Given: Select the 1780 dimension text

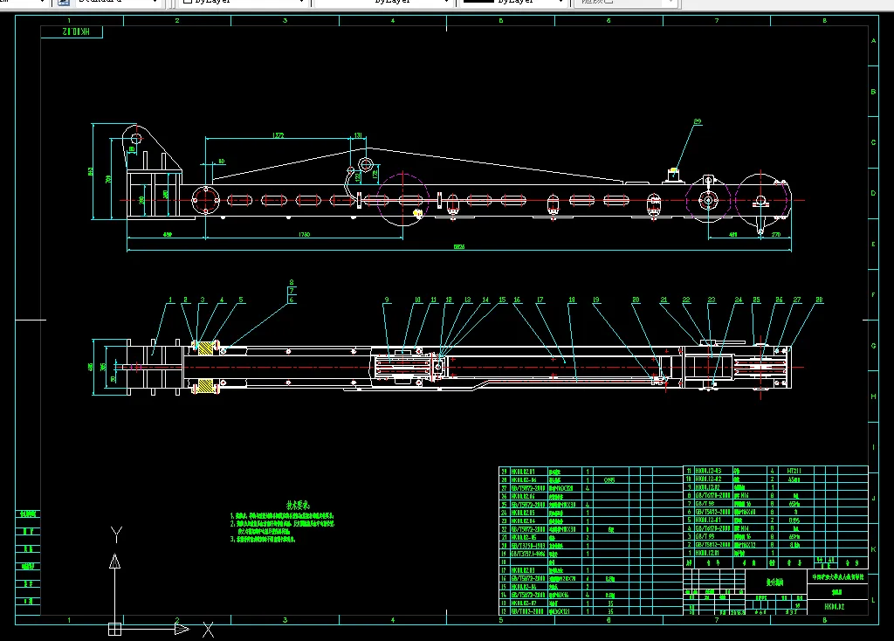Looking at the screenshot, I should tap(304, 234).
